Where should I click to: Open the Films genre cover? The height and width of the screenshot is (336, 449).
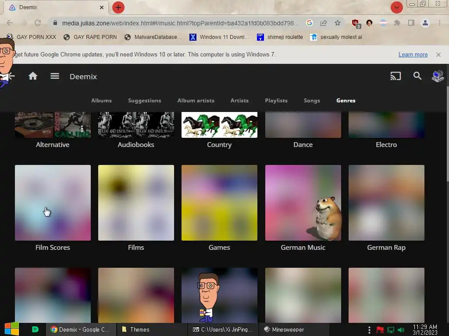136,203
